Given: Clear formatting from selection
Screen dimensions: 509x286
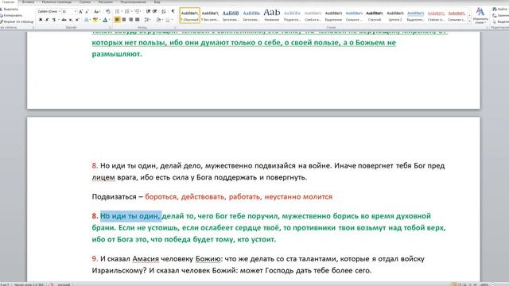Looking at the screenshot, I should (x=108, y=12).
